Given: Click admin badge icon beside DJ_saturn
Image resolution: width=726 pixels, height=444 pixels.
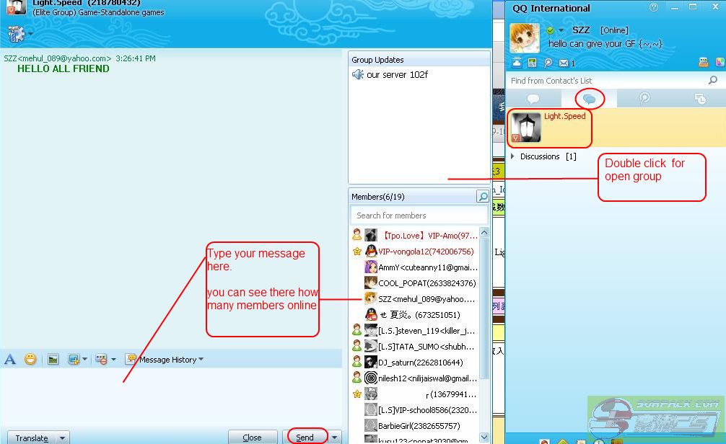Looking at the screenshot, I should pyautogui.click(x=357, y=362).
